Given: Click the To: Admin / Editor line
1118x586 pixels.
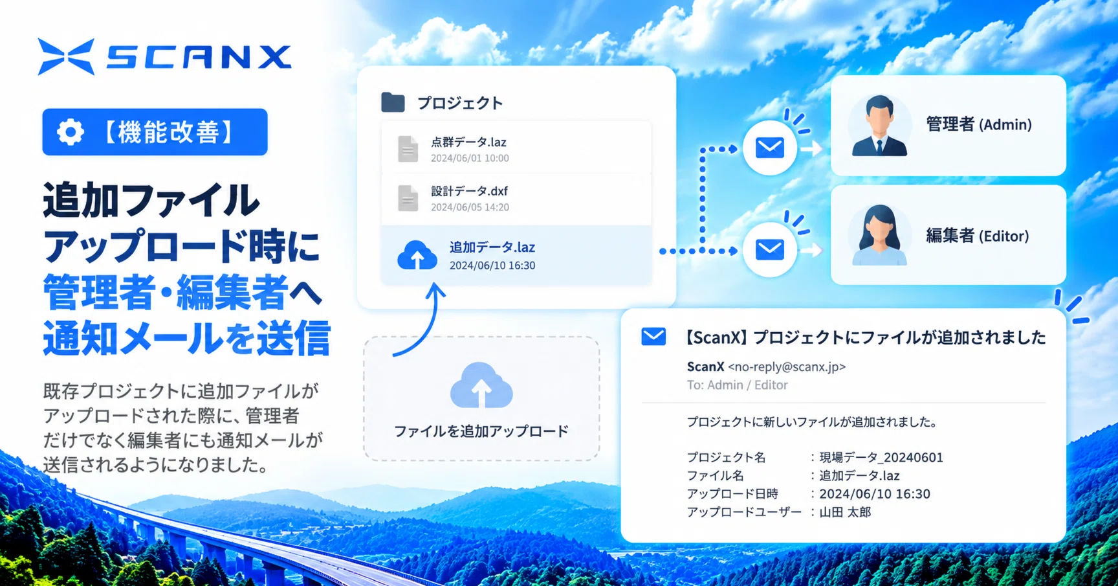Looking at the screenshot, I should pyautogui.click(x=737, y=385).
